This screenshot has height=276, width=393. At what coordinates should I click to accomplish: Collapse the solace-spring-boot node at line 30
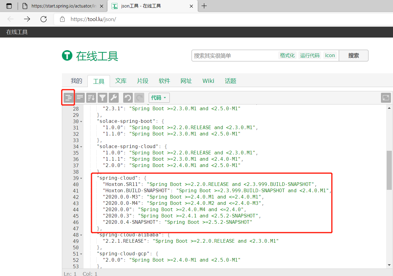[x=81, y=122]
